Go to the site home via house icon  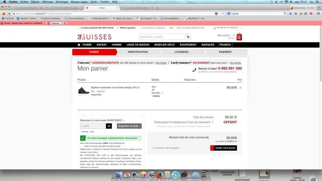click(79, 45)
